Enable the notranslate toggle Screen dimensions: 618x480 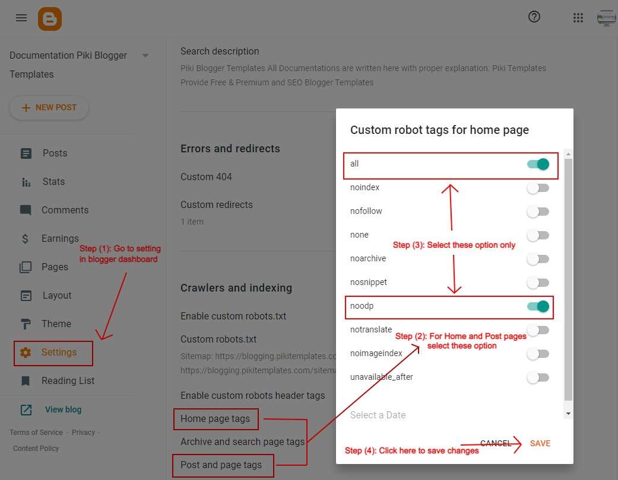pos(538,330)
